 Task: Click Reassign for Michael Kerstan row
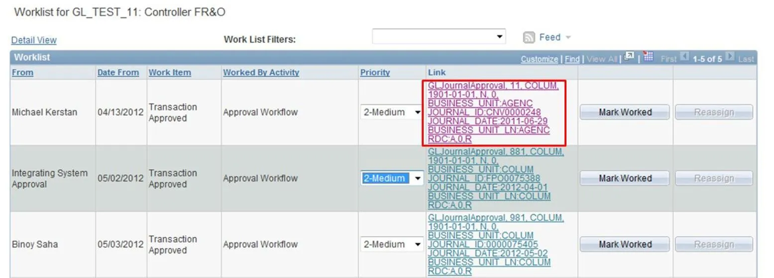(714, 112)
